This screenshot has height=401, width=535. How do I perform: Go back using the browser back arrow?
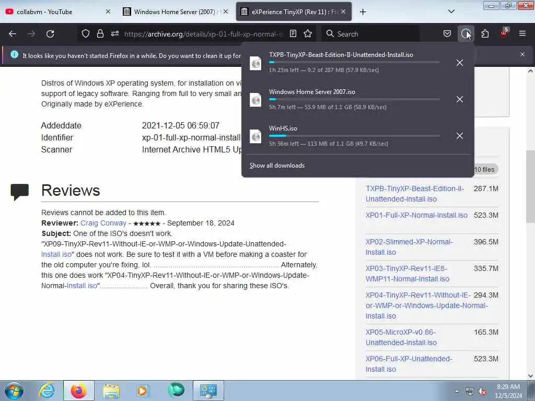click(x=13, y=34)
